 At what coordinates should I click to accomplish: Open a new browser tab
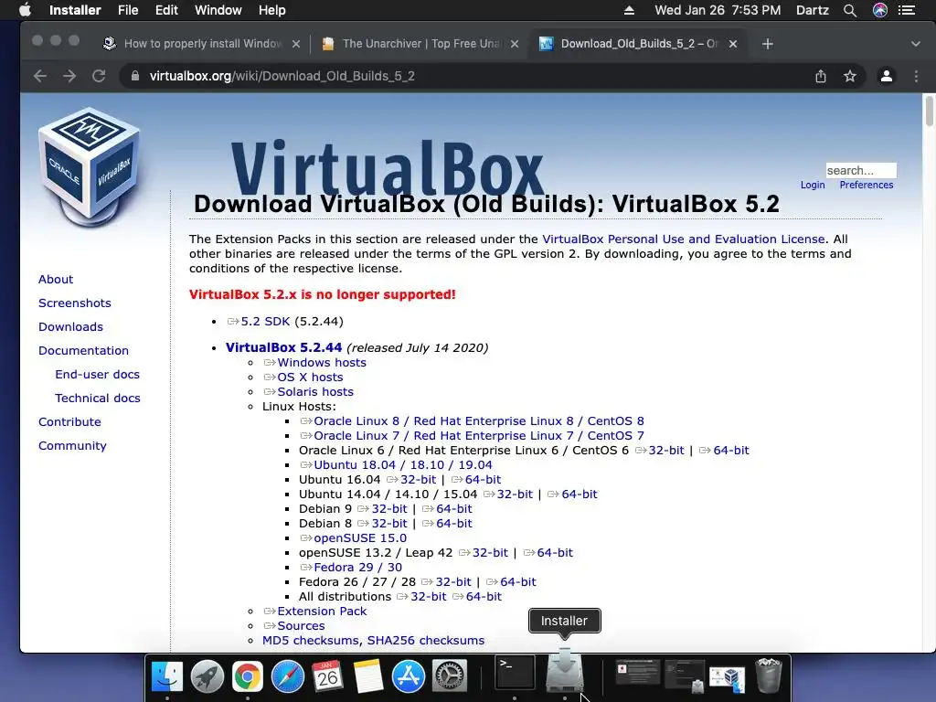[768, 44]
